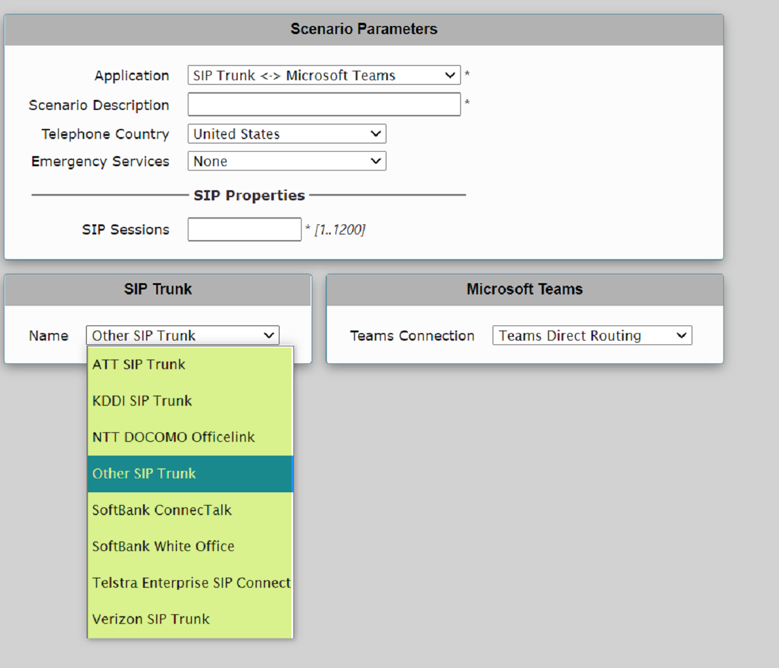Click the Telephone Country label
Viewport: 779px width, 668px height.
[x=105, y=134]
